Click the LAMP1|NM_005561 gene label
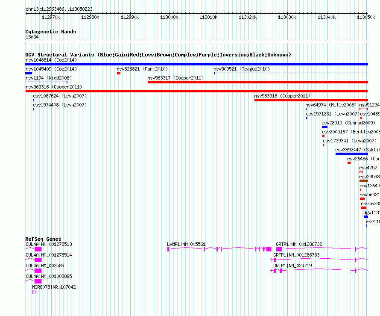 186,244
